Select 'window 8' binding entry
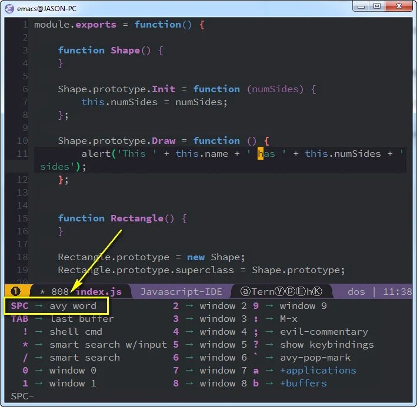 coord(209,384)
